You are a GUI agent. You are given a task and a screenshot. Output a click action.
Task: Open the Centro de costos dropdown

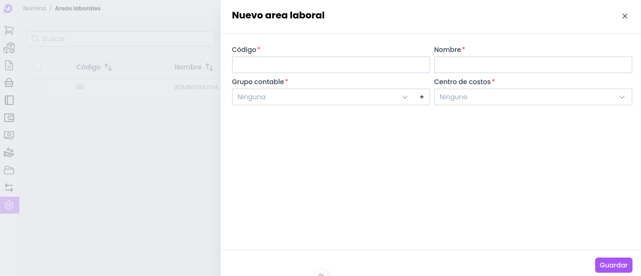(533, 97)
